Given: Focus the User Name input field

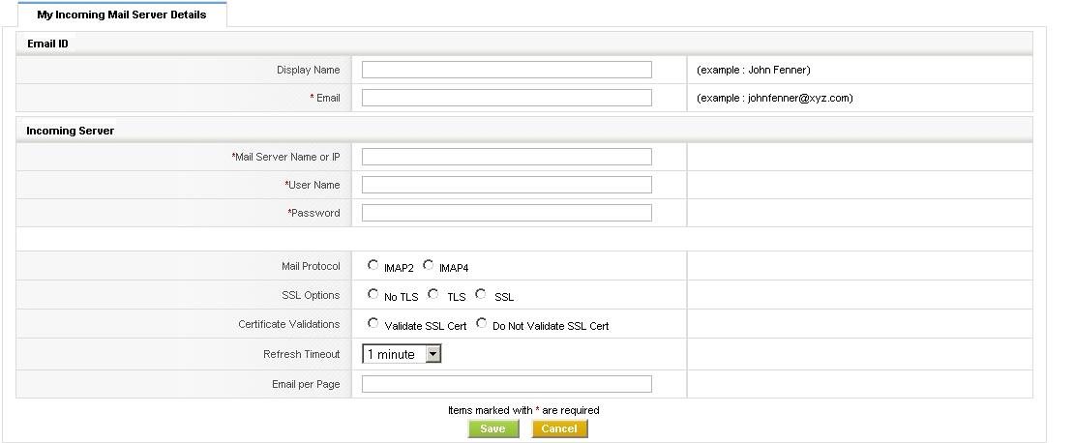Looking at the screenshot, I should [507, 185].
